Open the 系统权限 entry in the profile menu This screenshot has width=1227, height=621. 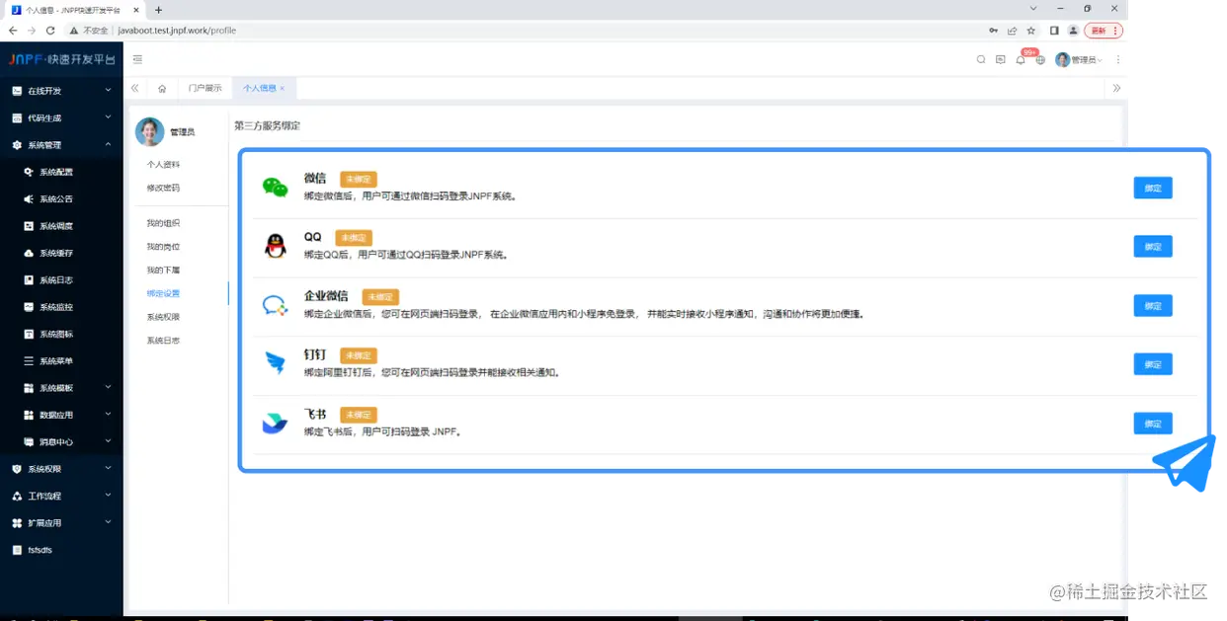click(163, 317)
